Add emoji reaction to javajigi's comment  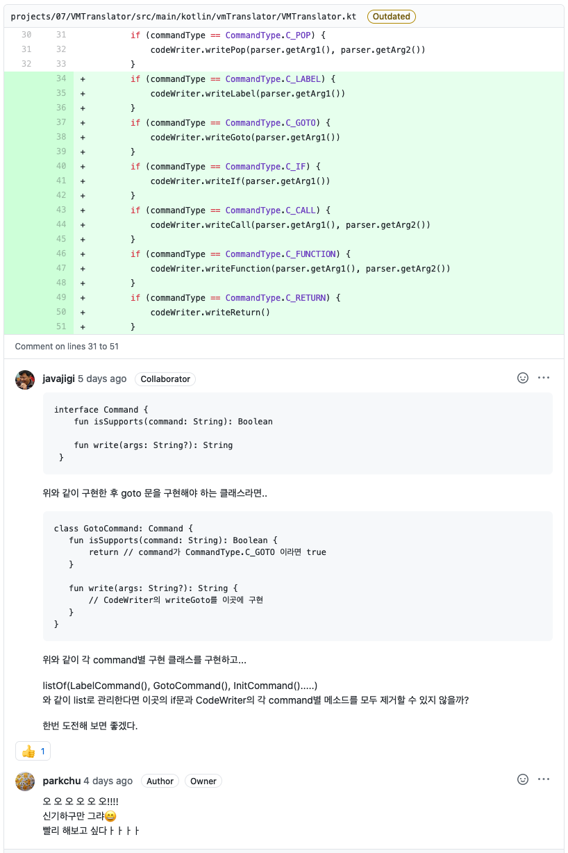(x=523, y=378)
